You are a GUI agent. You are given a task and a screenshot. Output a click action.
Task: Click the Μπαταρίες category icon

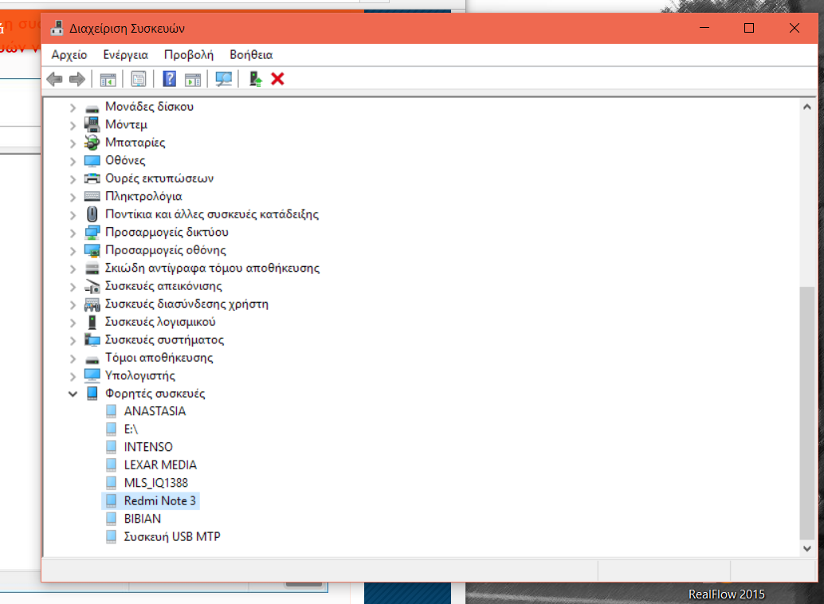click(x=92, y=143)
